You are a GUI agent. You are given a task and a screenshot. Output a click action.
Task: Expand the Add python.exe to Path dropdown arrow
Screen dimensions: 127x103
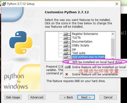pyautogui.click(x=69, y=57)
